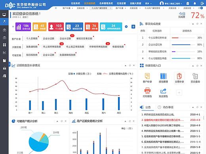Switch to the 待办事项 tab

[166, 107]
